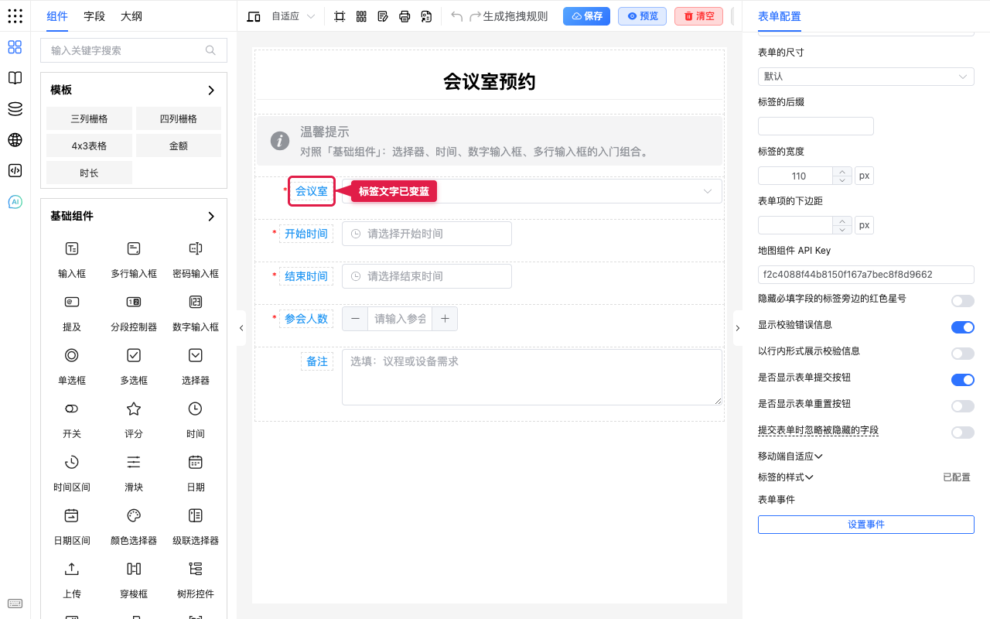Enable the 以行内形式展示校验信息 switch
Image resolution: width=990 pixels, height=619 pixels.
pos(963,354)
